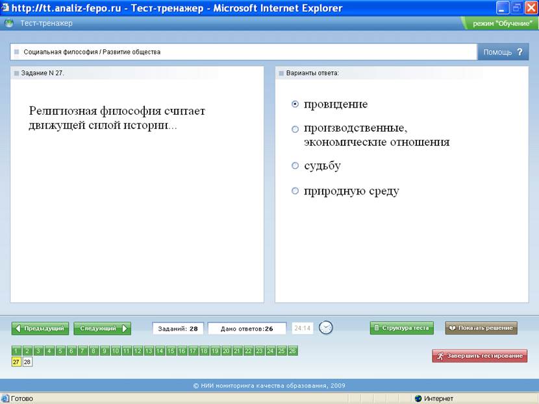Close the Internet Explorer window
This screenshot has height=404, width=539.
(x=531, y=8)
